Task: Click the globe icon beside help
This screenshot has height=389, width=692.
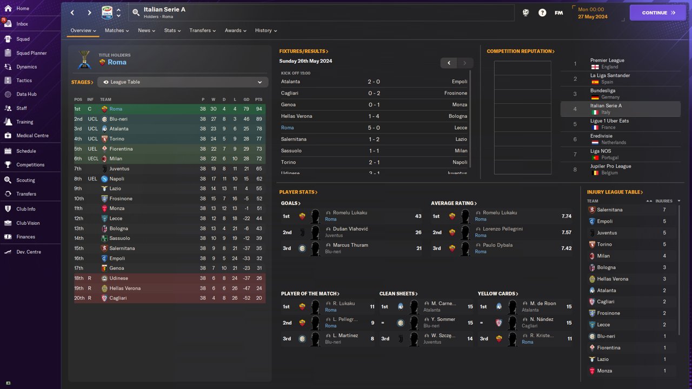Action: click(525, 12)
